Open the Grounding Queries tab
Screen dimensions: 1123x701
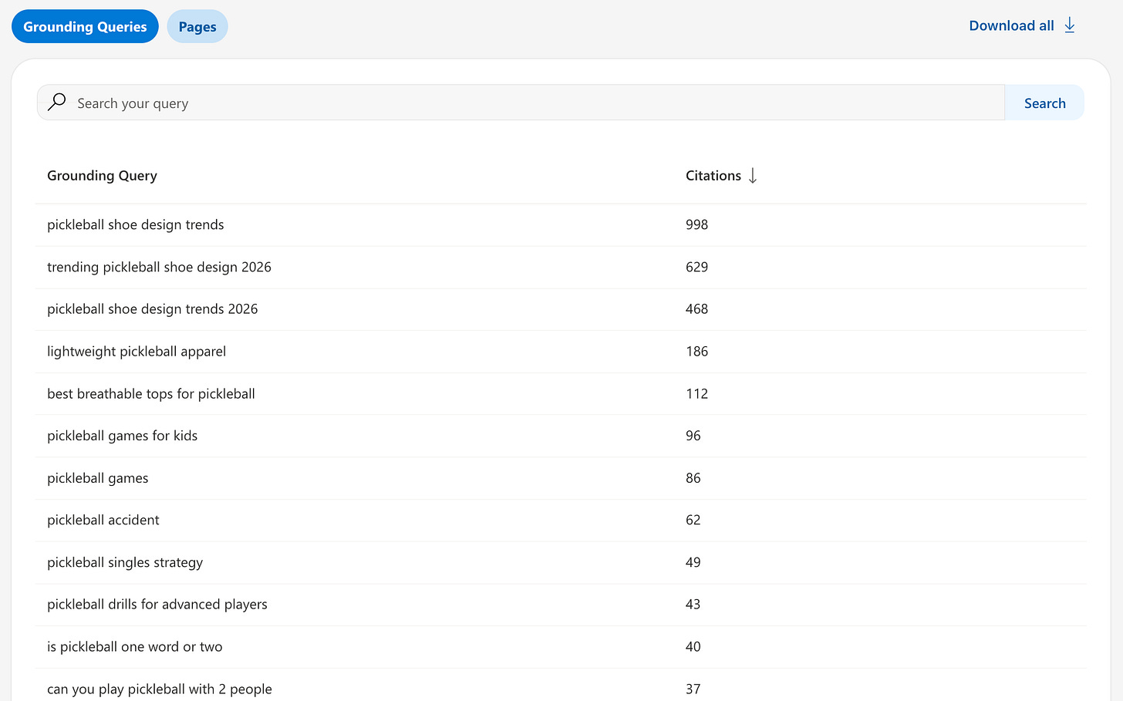[x=85, y=27]
